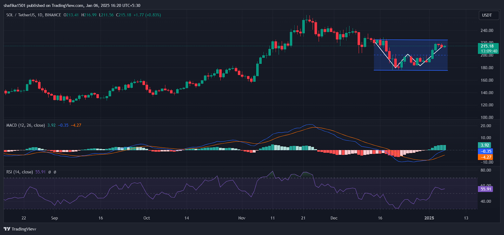Click the blue MACD value tag -0.35
This screenshot has height=235, width=504.
[485, 151]
